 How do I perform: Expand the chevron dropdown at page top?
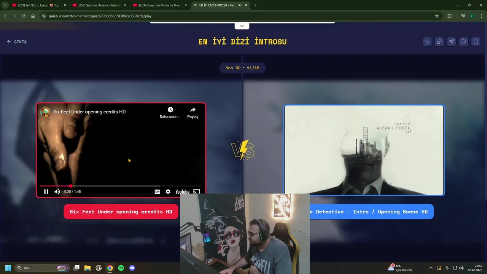click(x=242, y=26)
